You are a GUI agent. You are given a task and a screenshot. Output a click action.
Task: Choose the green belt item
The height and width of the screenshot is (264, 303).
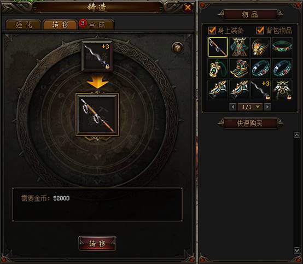click(x=282, y=47)
